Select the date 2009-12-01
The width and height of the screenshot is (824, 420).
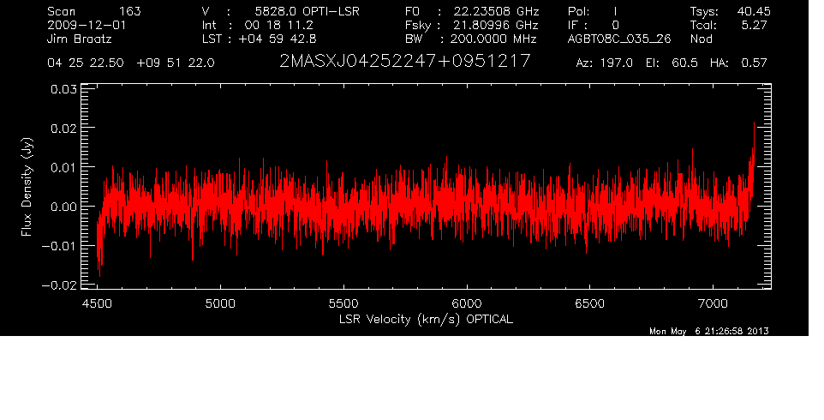(x=87, y=25)
